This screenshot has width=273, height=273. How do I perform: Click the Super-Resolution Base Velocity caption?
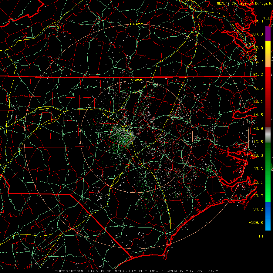136,271
